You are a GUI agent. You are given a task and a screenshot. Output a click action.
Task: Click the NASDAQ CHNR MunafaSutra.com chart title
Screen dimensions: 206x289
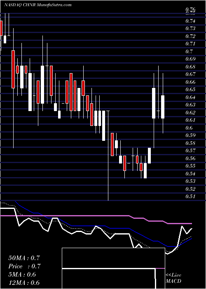pyautogui.click(x=38, y=5)
